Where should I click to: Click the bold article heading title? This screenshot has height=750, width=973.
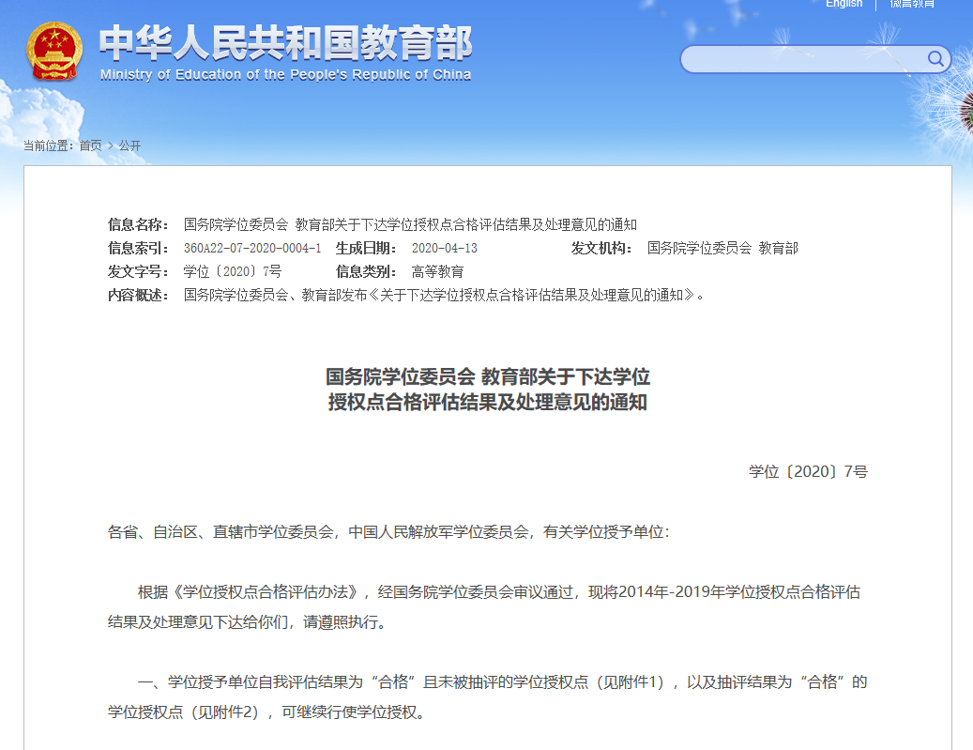pos(488,390)
